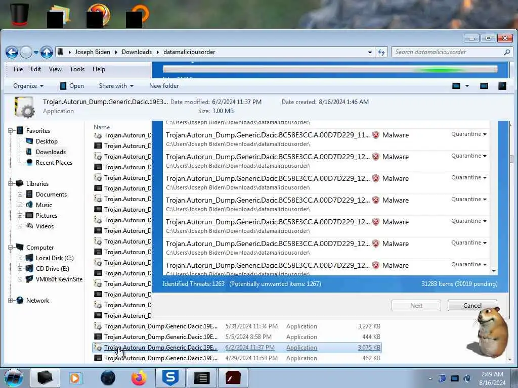Screen dimensions: 518x388
Task: Click the search magnifier icon
Action: (x=507, y=52)
